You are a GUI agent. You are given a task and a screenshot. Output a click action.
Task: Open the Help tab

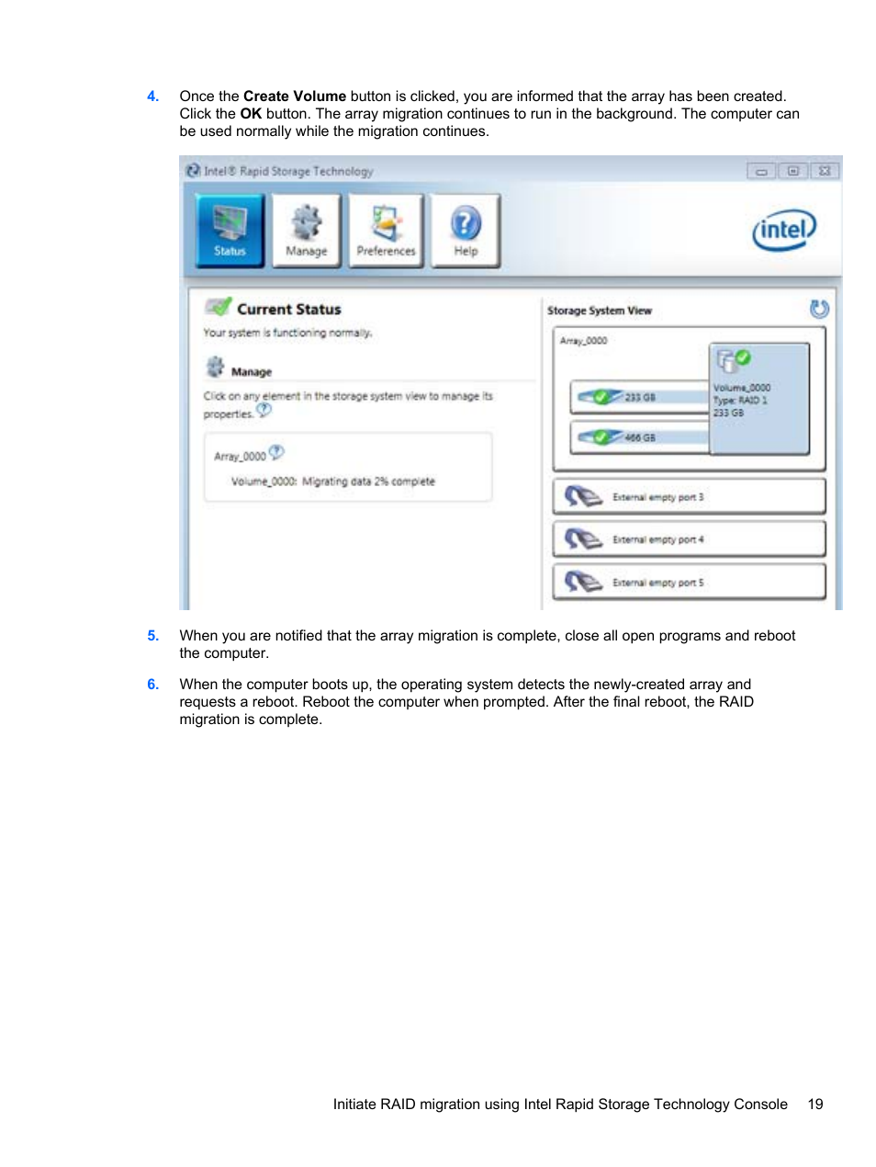coord(466,231)
